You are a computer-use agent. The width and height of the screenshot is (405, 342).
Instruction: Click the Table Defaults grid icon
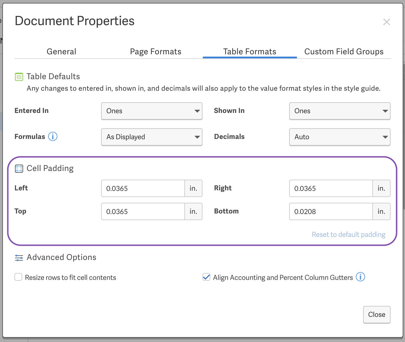click(19, 77)
